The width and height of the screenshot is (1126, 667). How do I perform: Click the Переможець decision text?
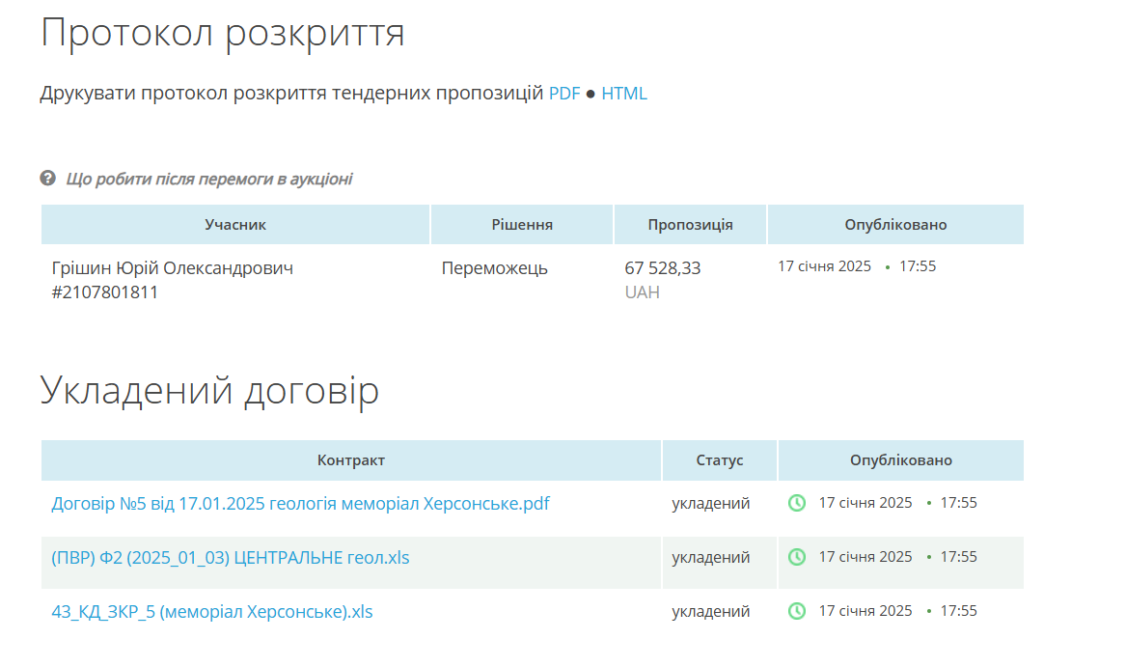point(494,268)
